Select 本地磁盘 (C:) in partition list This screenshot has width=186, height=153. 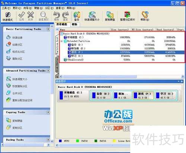click(x=122, y=37)
